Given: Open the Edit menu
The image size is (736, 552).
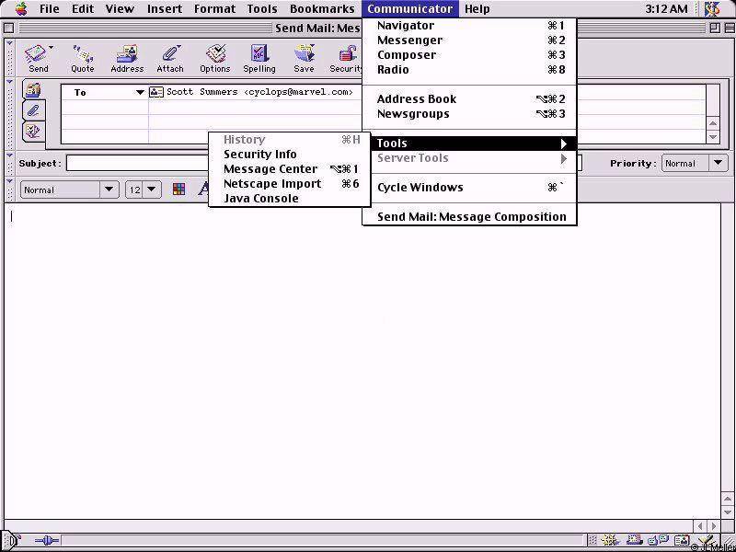Looking at the screenshot, I should click(x=83, y=9).
